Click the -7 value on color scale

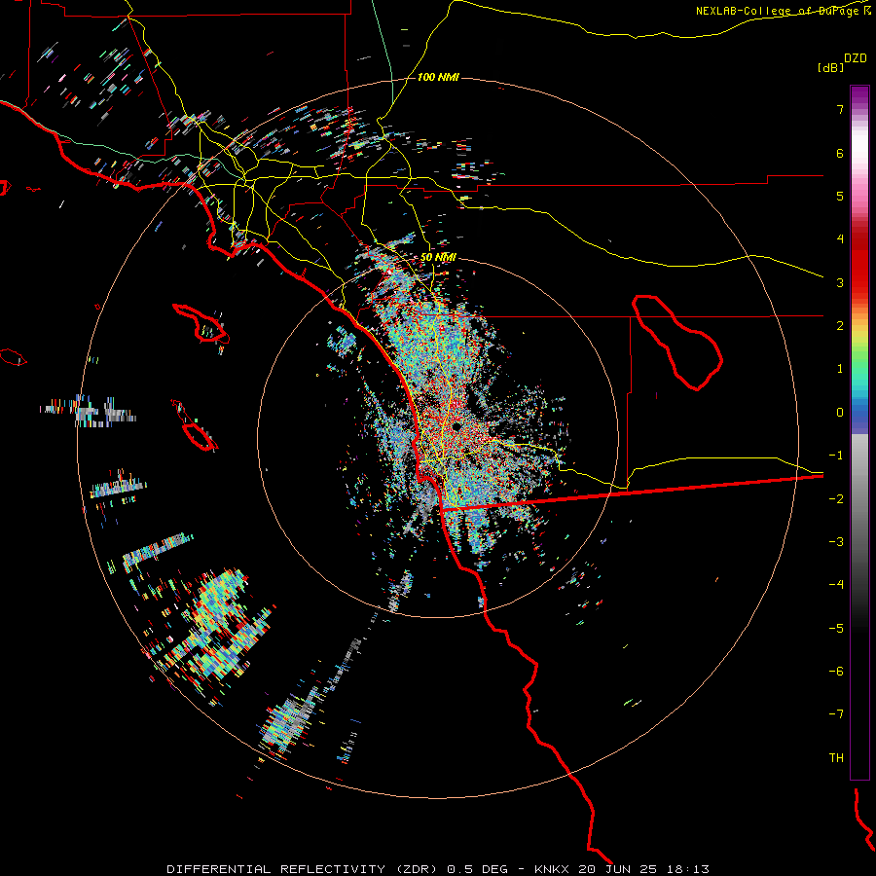point(836,714)
